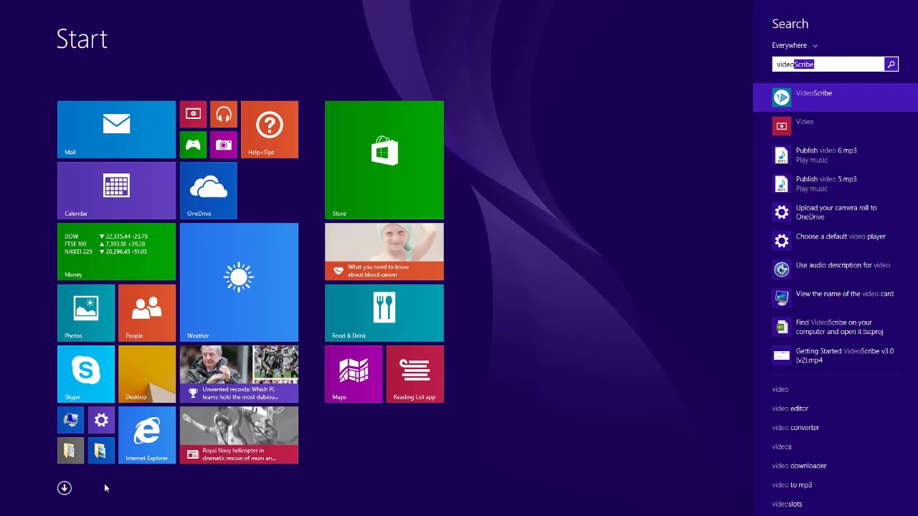The height and width of the screenshot is (516, 918).
Task: Open the Unwanted records sports news tile
Action: click(239, 374)
